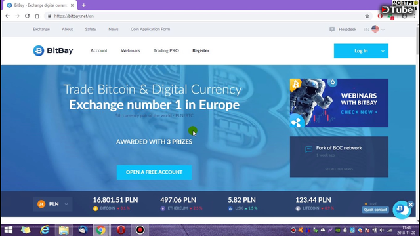This screenshot has height=236, width=420.
Task: Open Opera browser from taskbar
Action: pos(121,230)
